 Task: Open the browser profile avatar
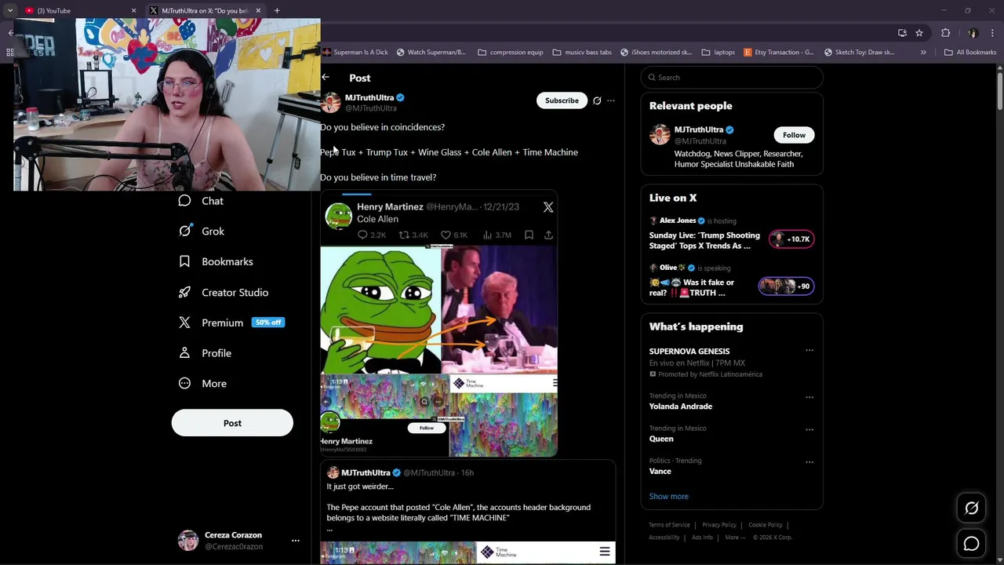pos(973,33)
